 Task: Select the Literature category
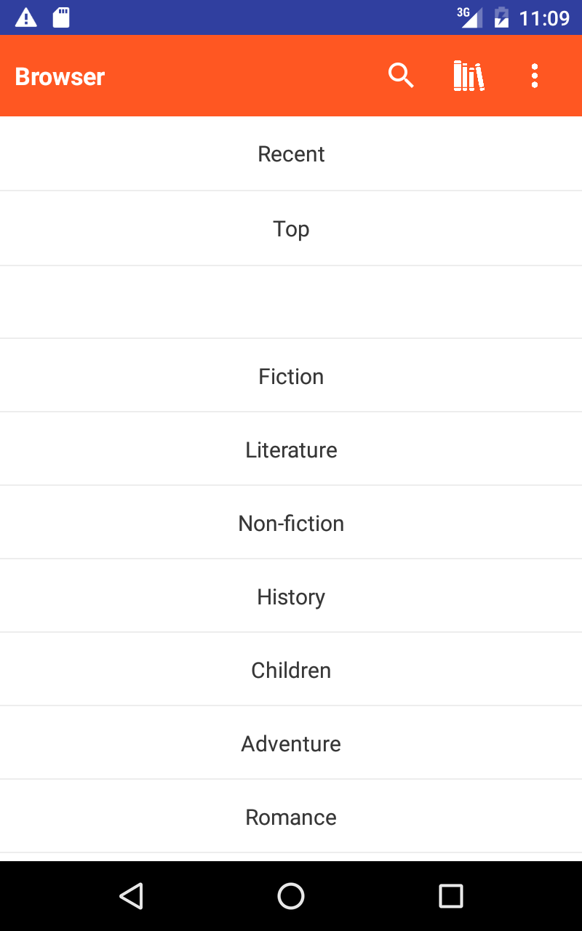pyautogui.click(x=291, y=449)
